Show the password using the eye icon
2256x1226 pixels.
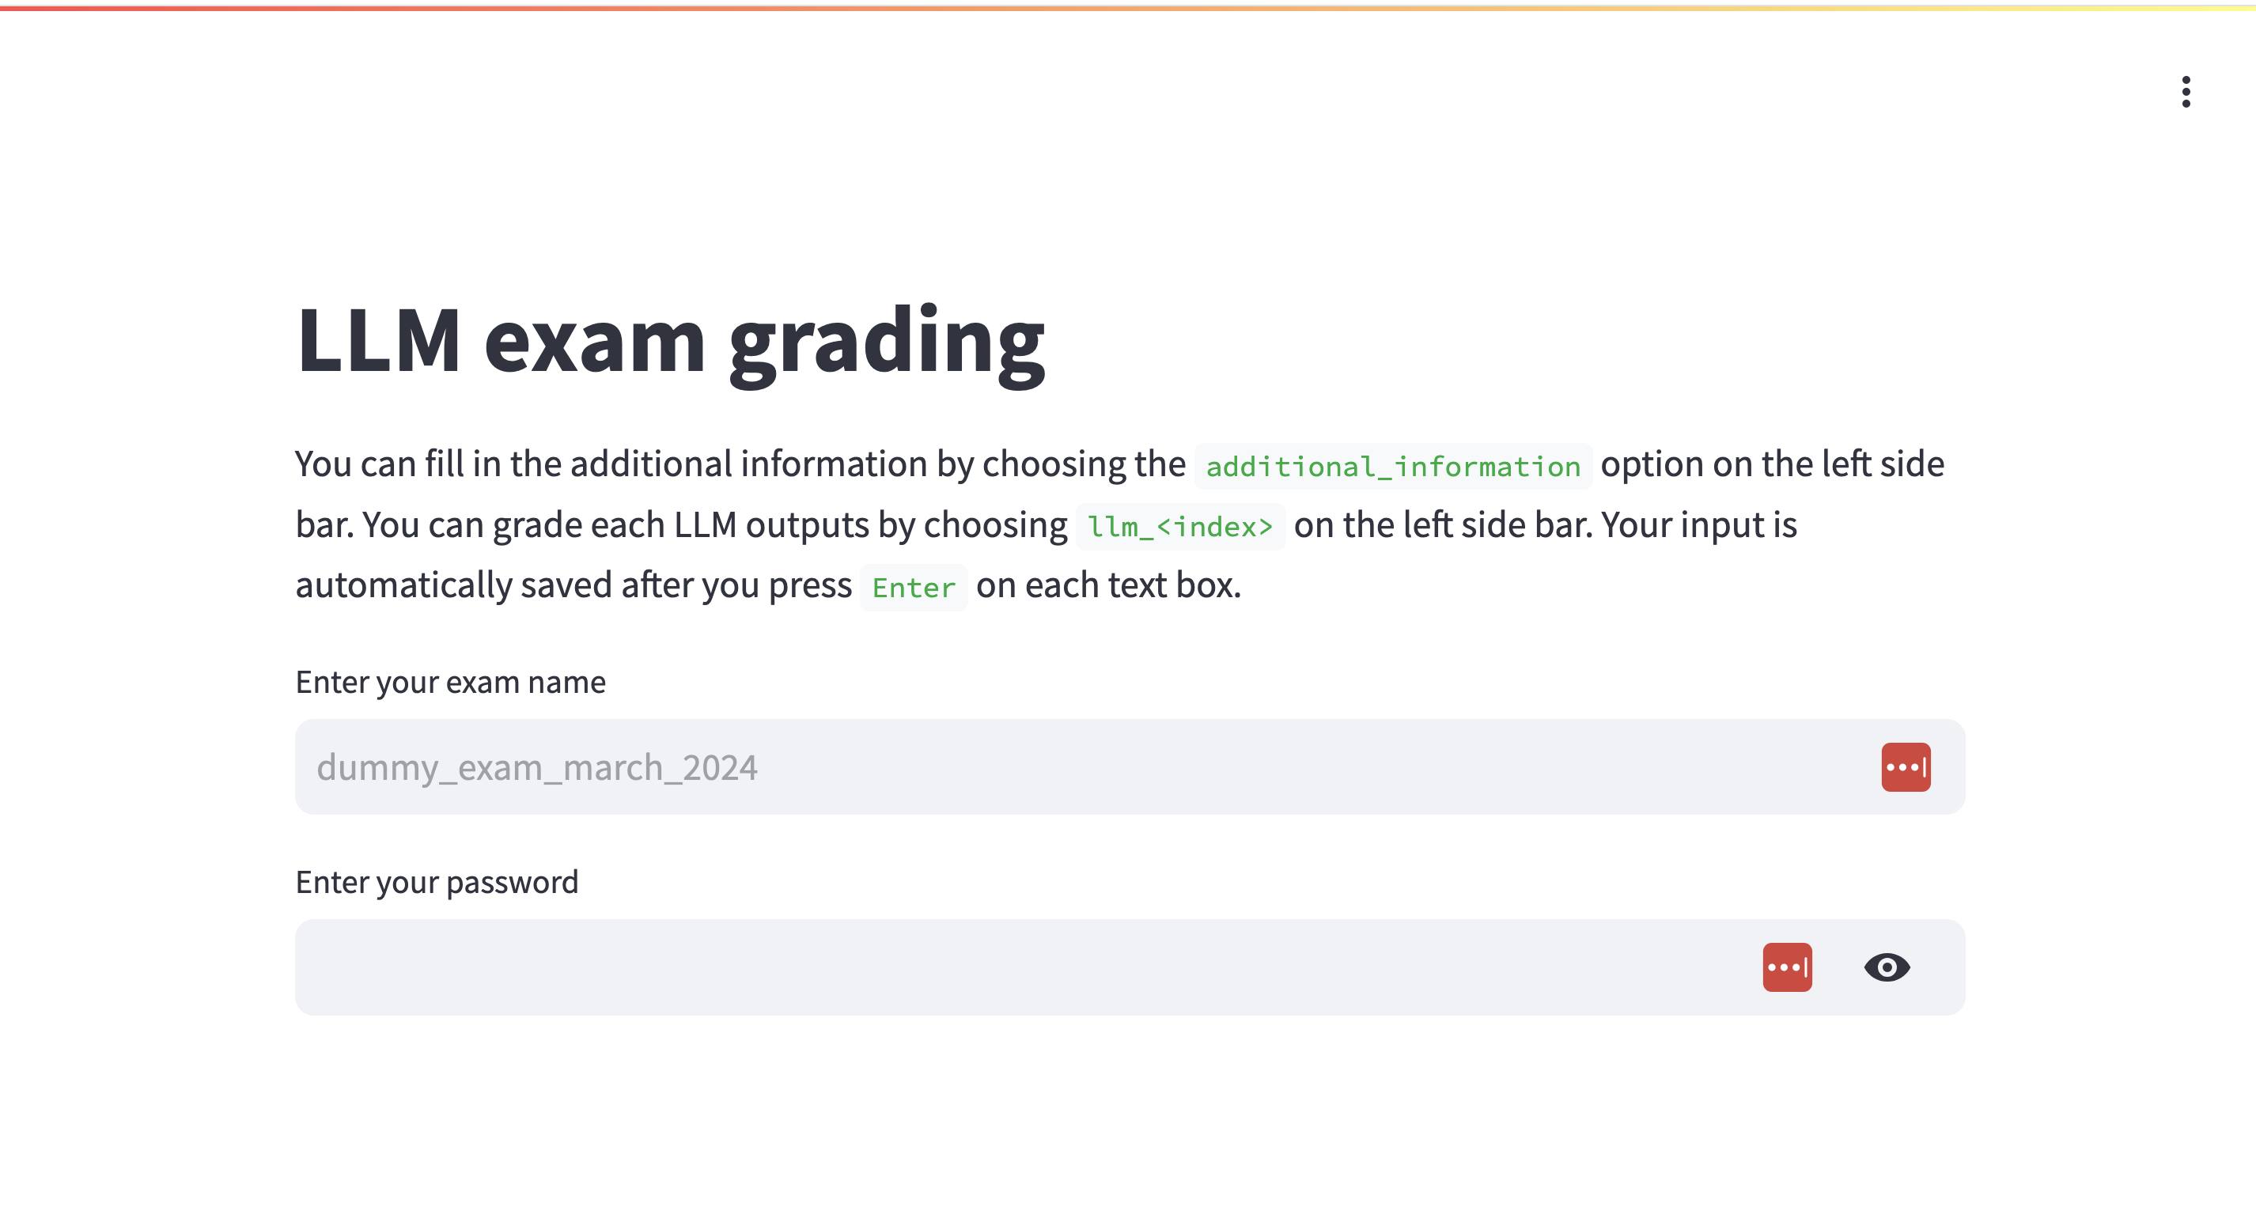pyautogui.click(x=1887, y=967)
